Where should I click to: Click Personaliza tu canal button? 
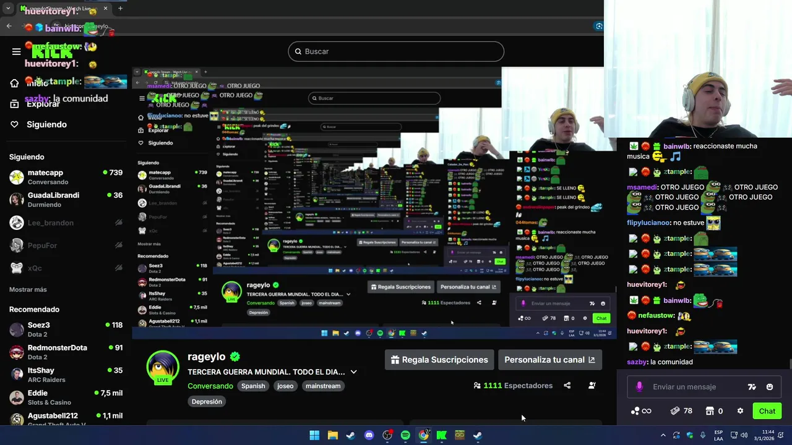point(549,360)
